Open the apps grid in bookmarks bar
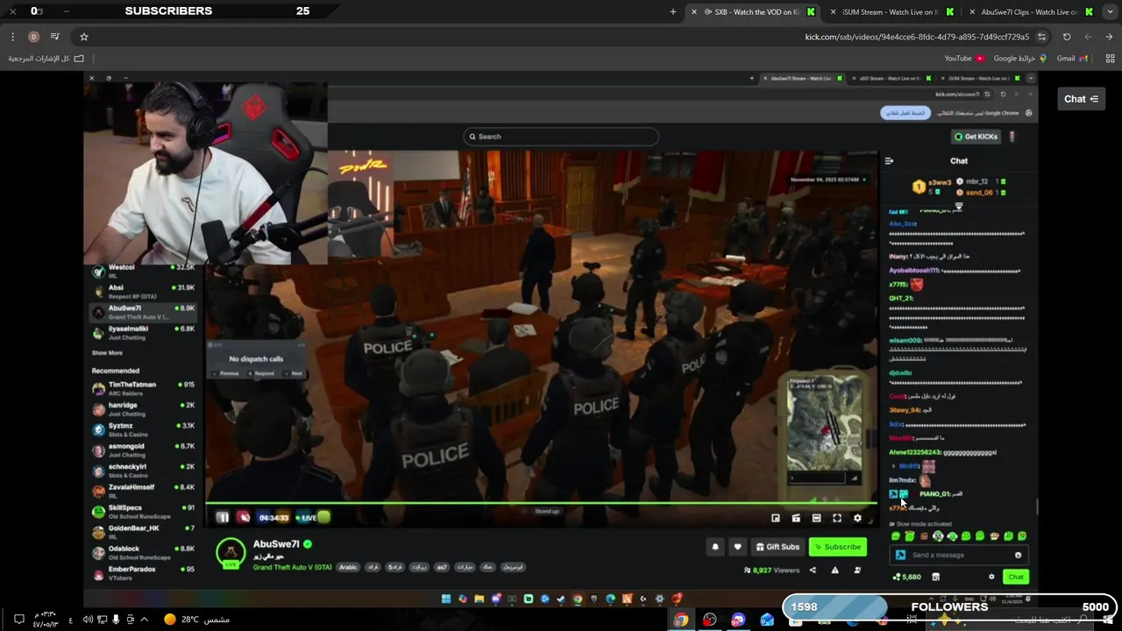The image size is (1122, 631). [x=1110, y=59]
